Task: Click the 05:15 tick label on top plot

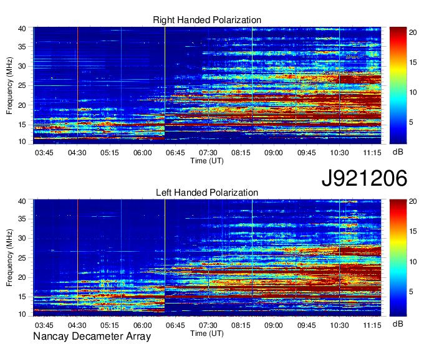Action: pos(110,153)
